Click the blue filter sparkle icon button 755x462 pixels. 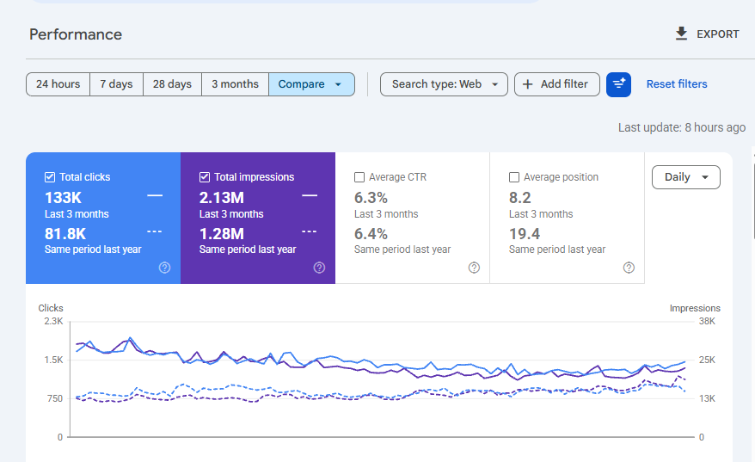click(x=619, y=84)
